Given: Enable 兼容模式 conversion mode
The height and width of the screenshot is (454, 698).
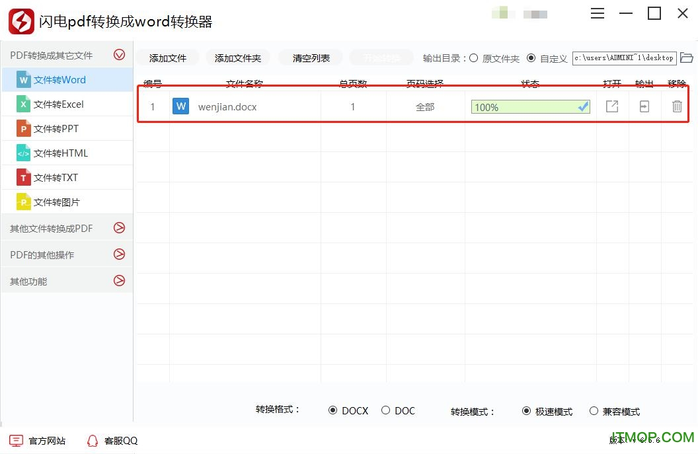Looking at the screenshot, I should (594, 410).
